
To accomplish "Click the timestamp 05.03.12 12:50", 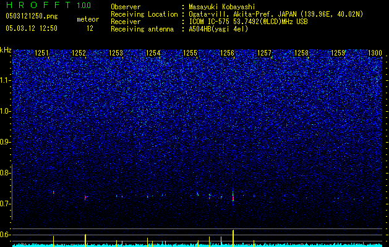I will click(x=32, y=28).
